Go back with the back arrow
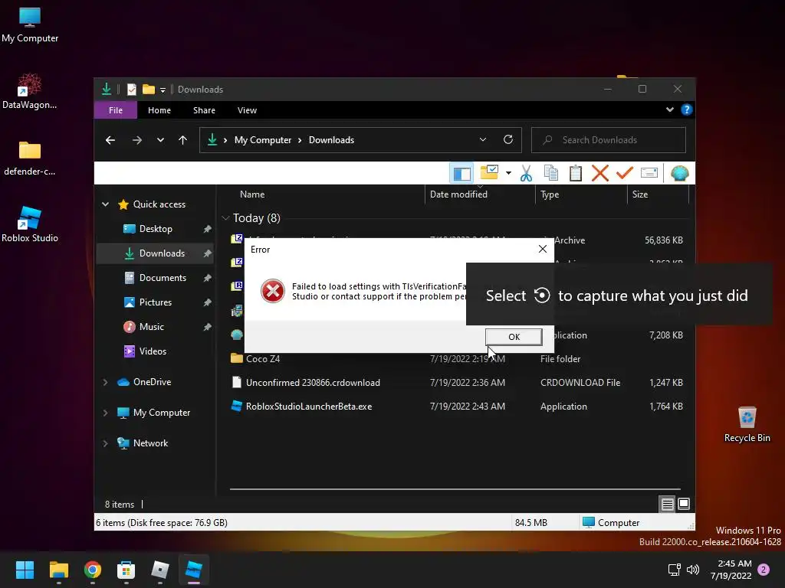785x588 pixels. (110, 141)
